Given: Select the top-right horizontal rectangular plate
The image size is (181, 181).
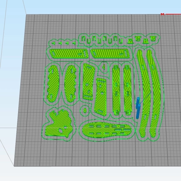Looking at the screenshot, I should click(110, 54).
